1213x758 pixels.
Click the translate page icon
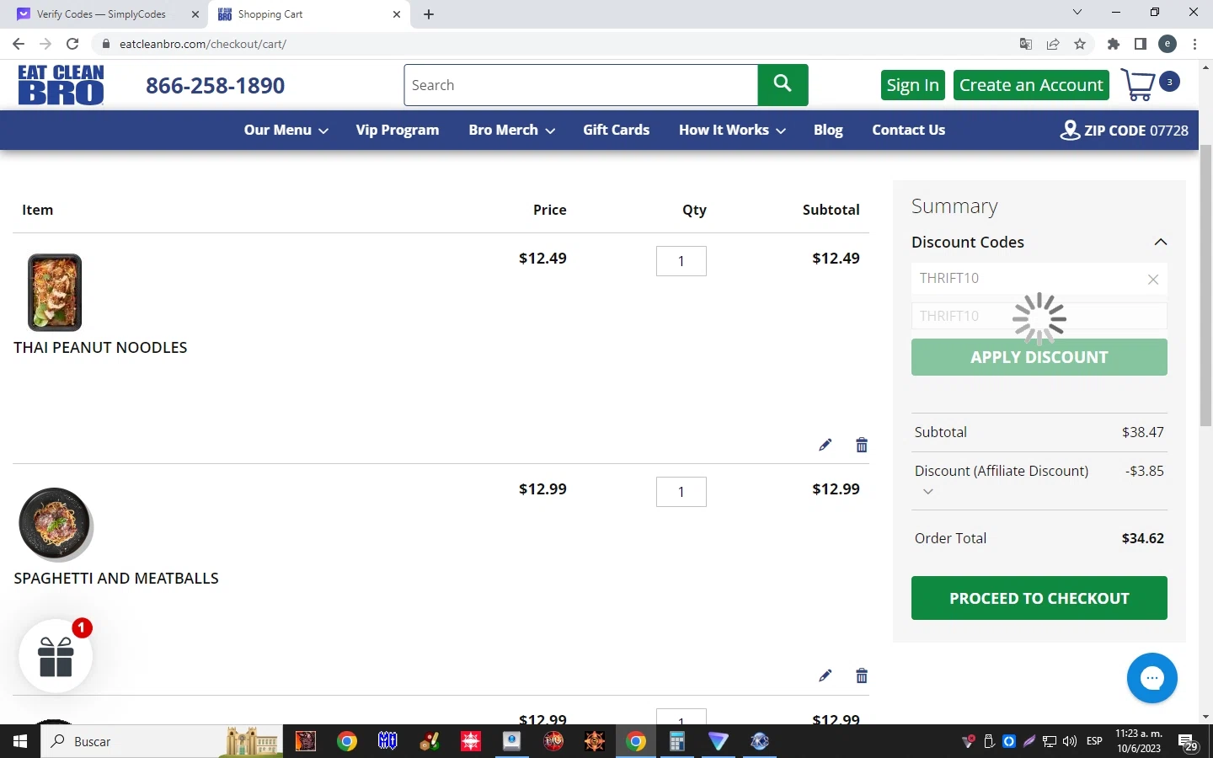click(1026, 44)
